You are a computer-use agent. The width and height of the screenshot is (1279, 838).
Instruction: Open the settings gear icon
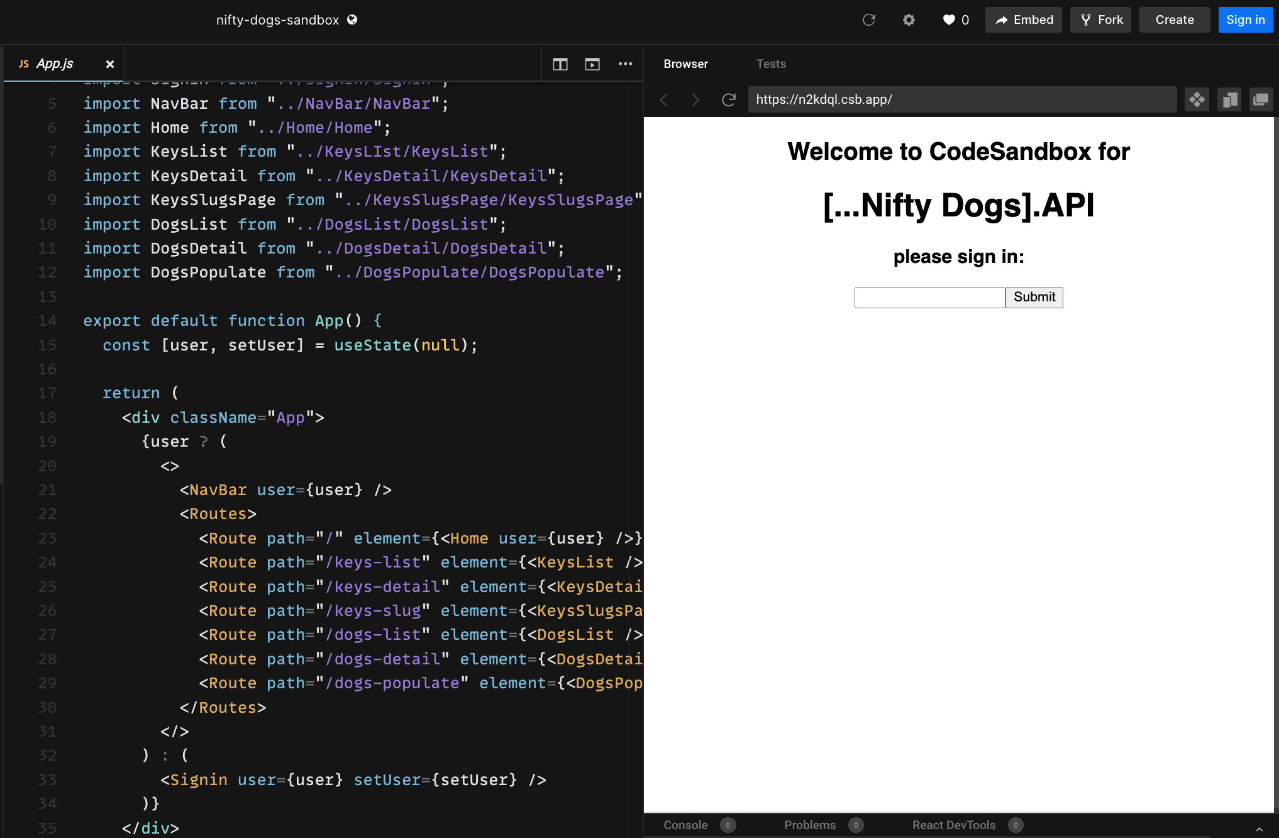tap(909, 20)
